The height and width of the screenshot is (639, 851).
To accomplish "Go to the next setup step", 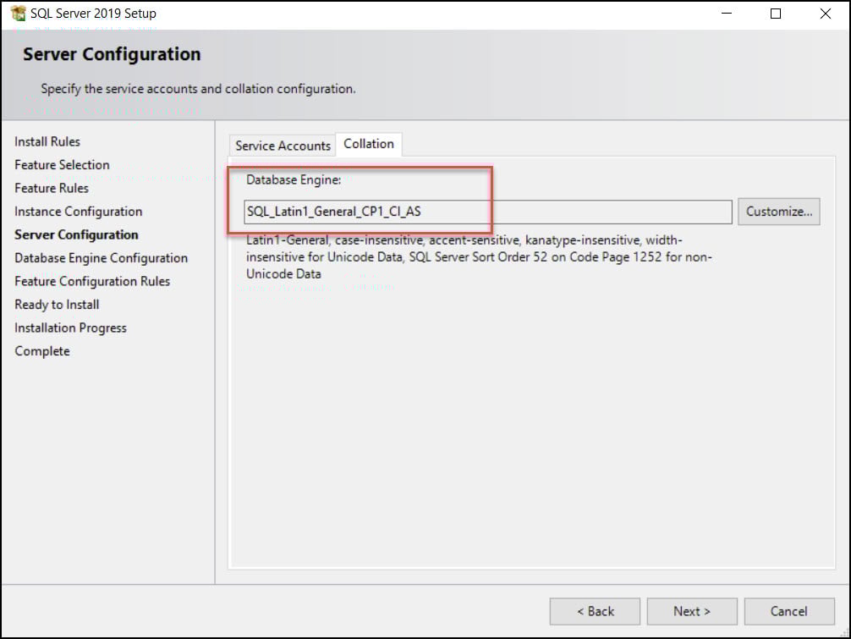I will (692, 611).
